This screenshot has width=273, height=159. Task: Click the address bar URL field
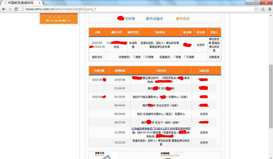point(136,9)
